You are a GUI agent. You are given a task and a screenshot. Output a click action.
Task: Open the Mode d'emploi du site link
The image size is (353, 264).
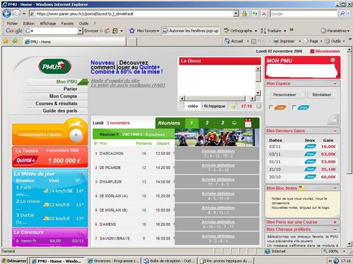coord(115,81)
